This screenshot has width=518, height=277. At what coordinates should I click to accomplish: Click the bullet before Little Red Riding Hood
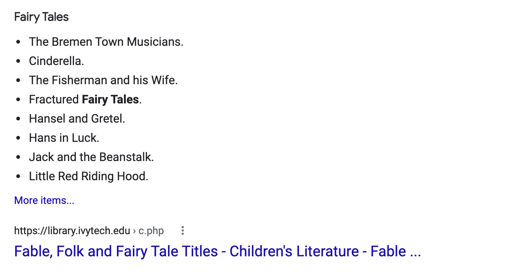18,177
